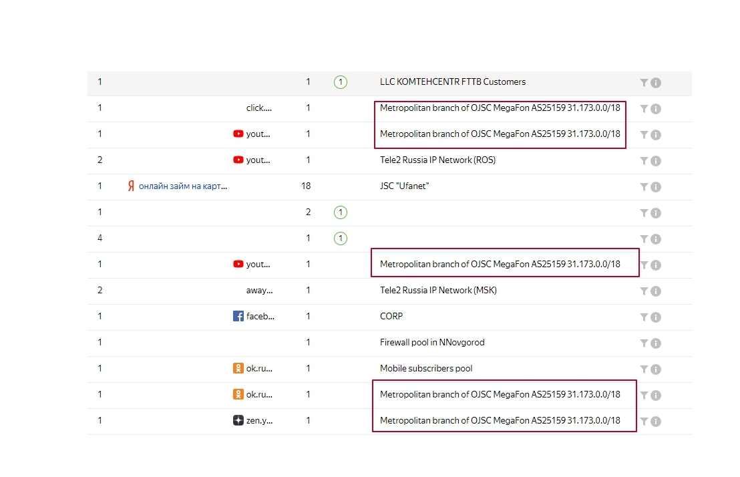The width and height of the screenshot is (740, 477).
Task: Apply filter for Tele2 Russia (MSK) row
Action: pyautogui.click(x=644, y=291)
